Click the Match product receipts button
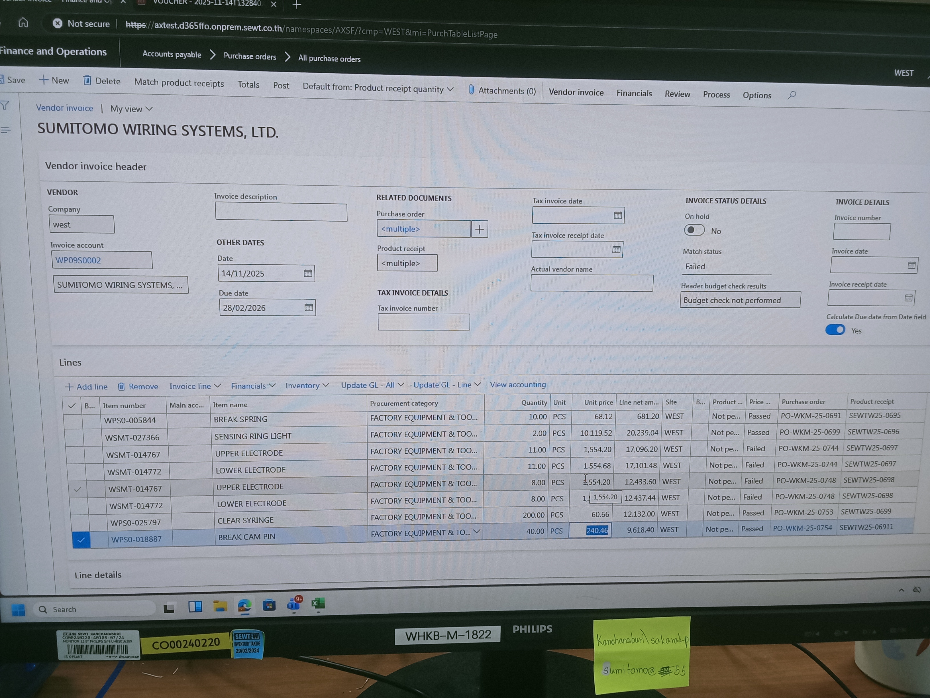Viewport: 930px width, 698px height. 179,83
